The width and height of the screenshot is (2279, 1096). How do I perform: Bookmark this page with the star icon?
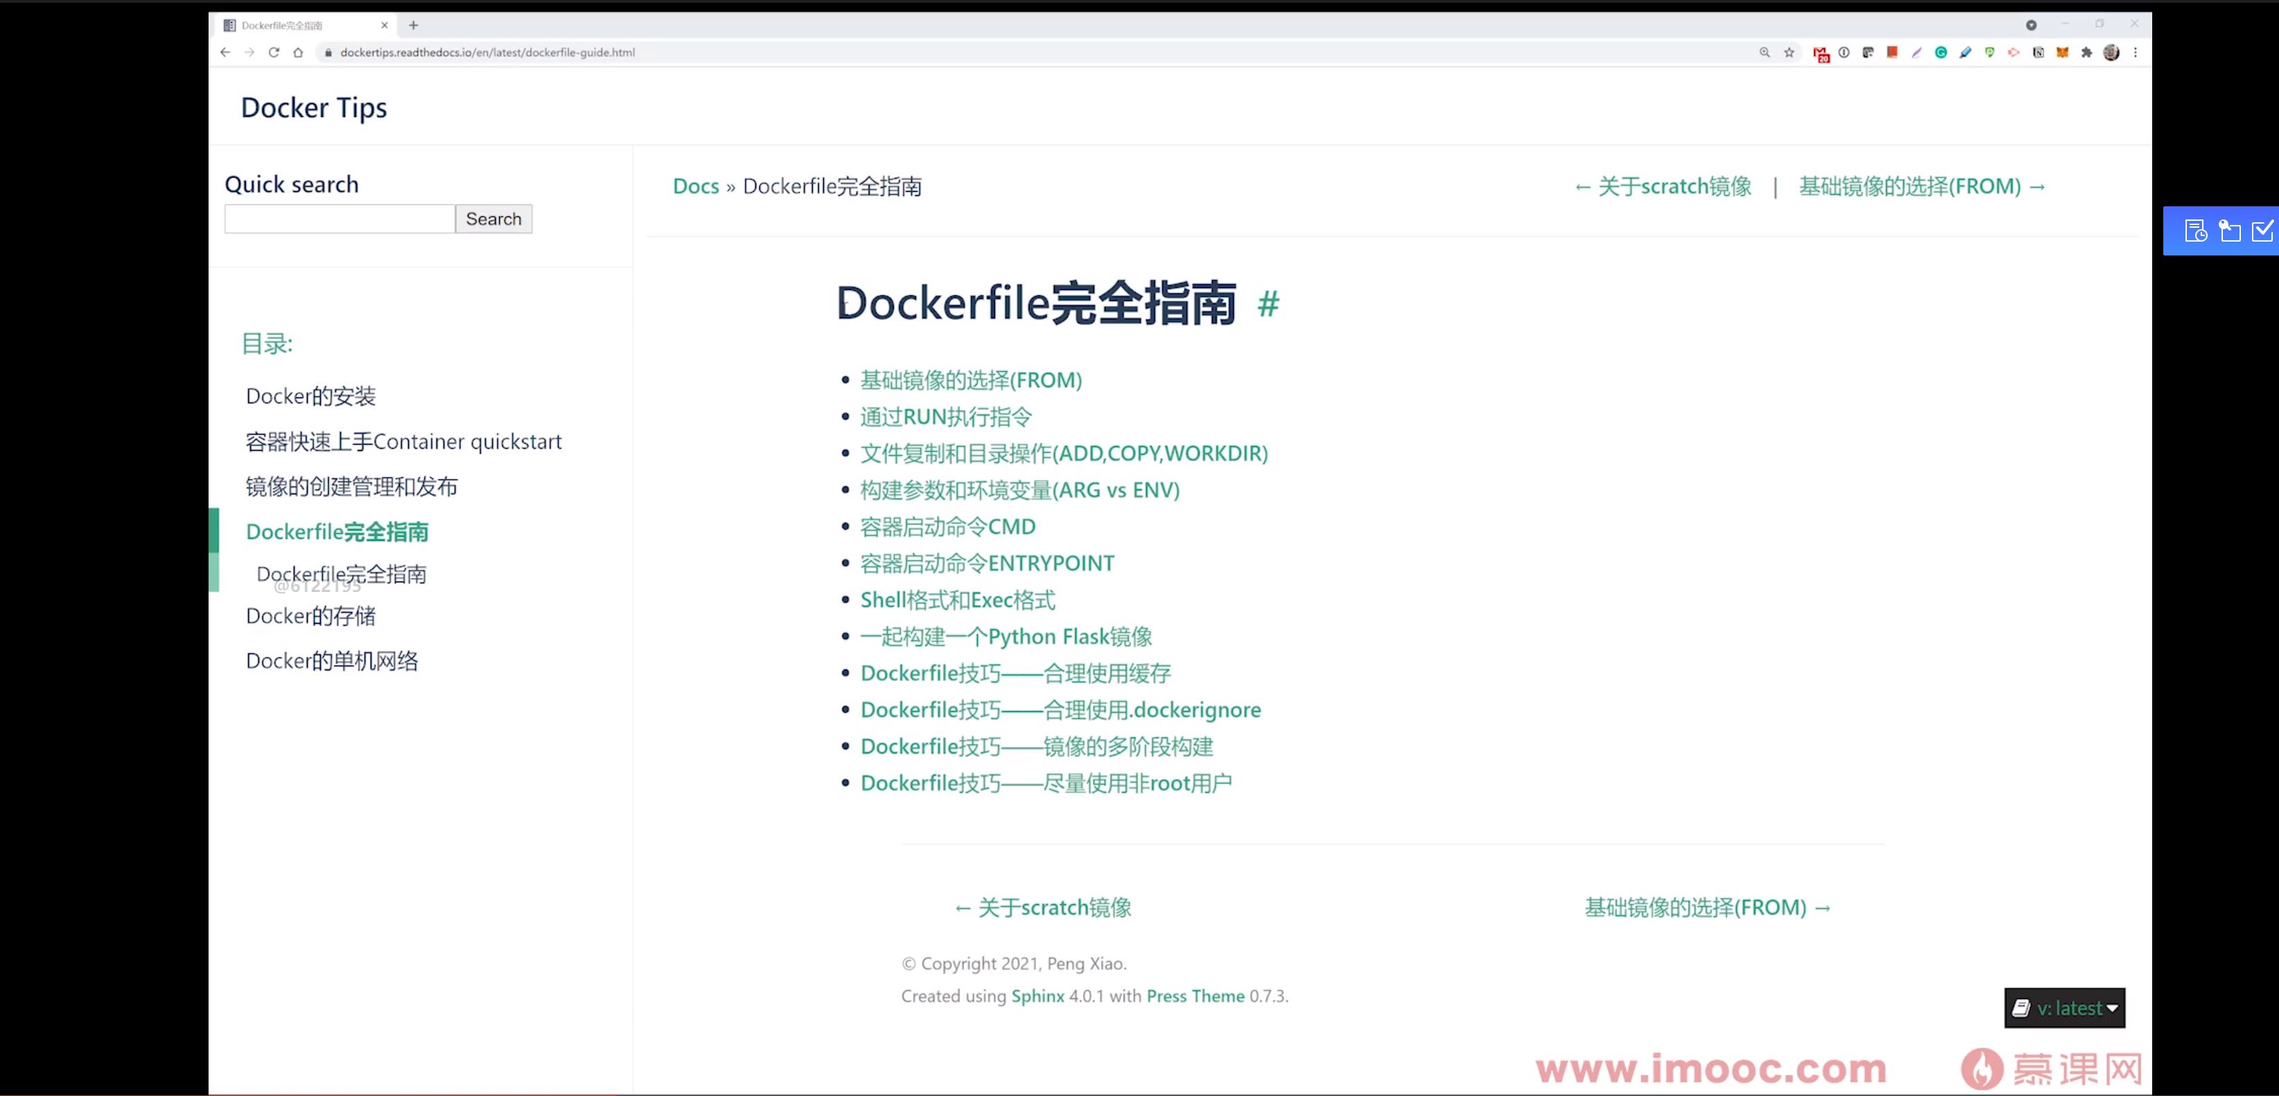coord(1790,52)
